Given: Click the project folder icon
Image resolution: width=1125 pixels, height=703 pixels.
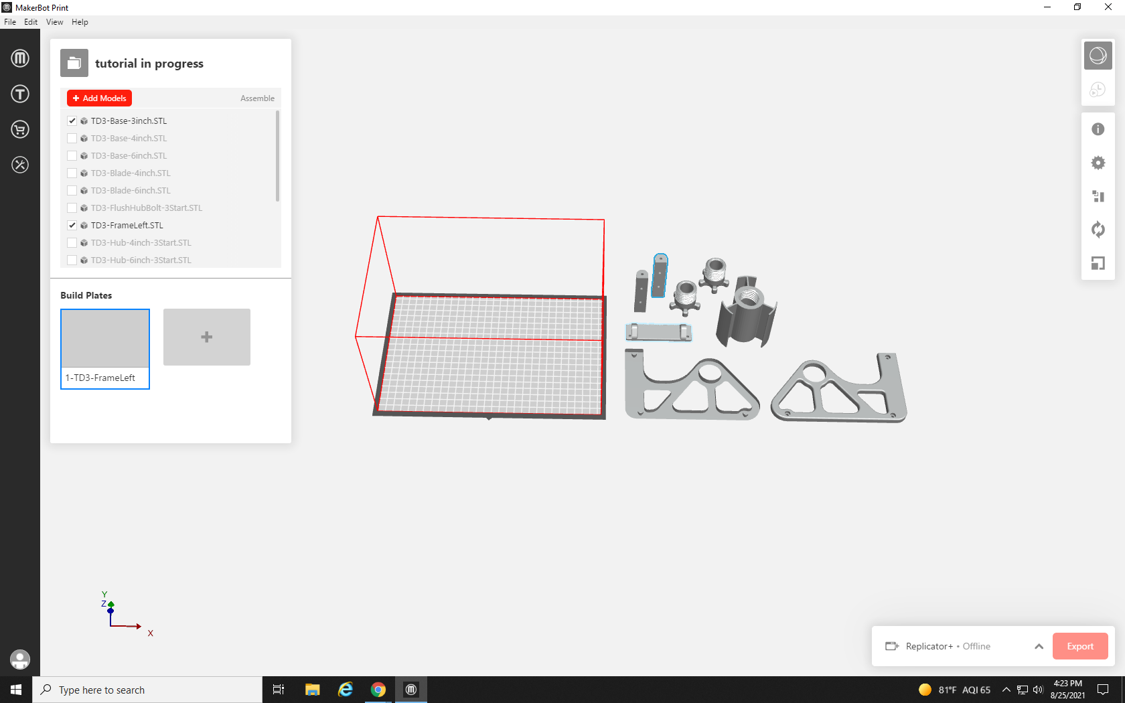Looking at the screenshot, I should click(x=74, y=63).
